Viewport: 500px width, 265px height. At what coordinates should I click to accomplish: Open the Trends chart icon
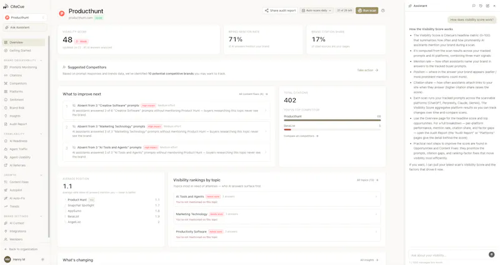coord(6,206)
